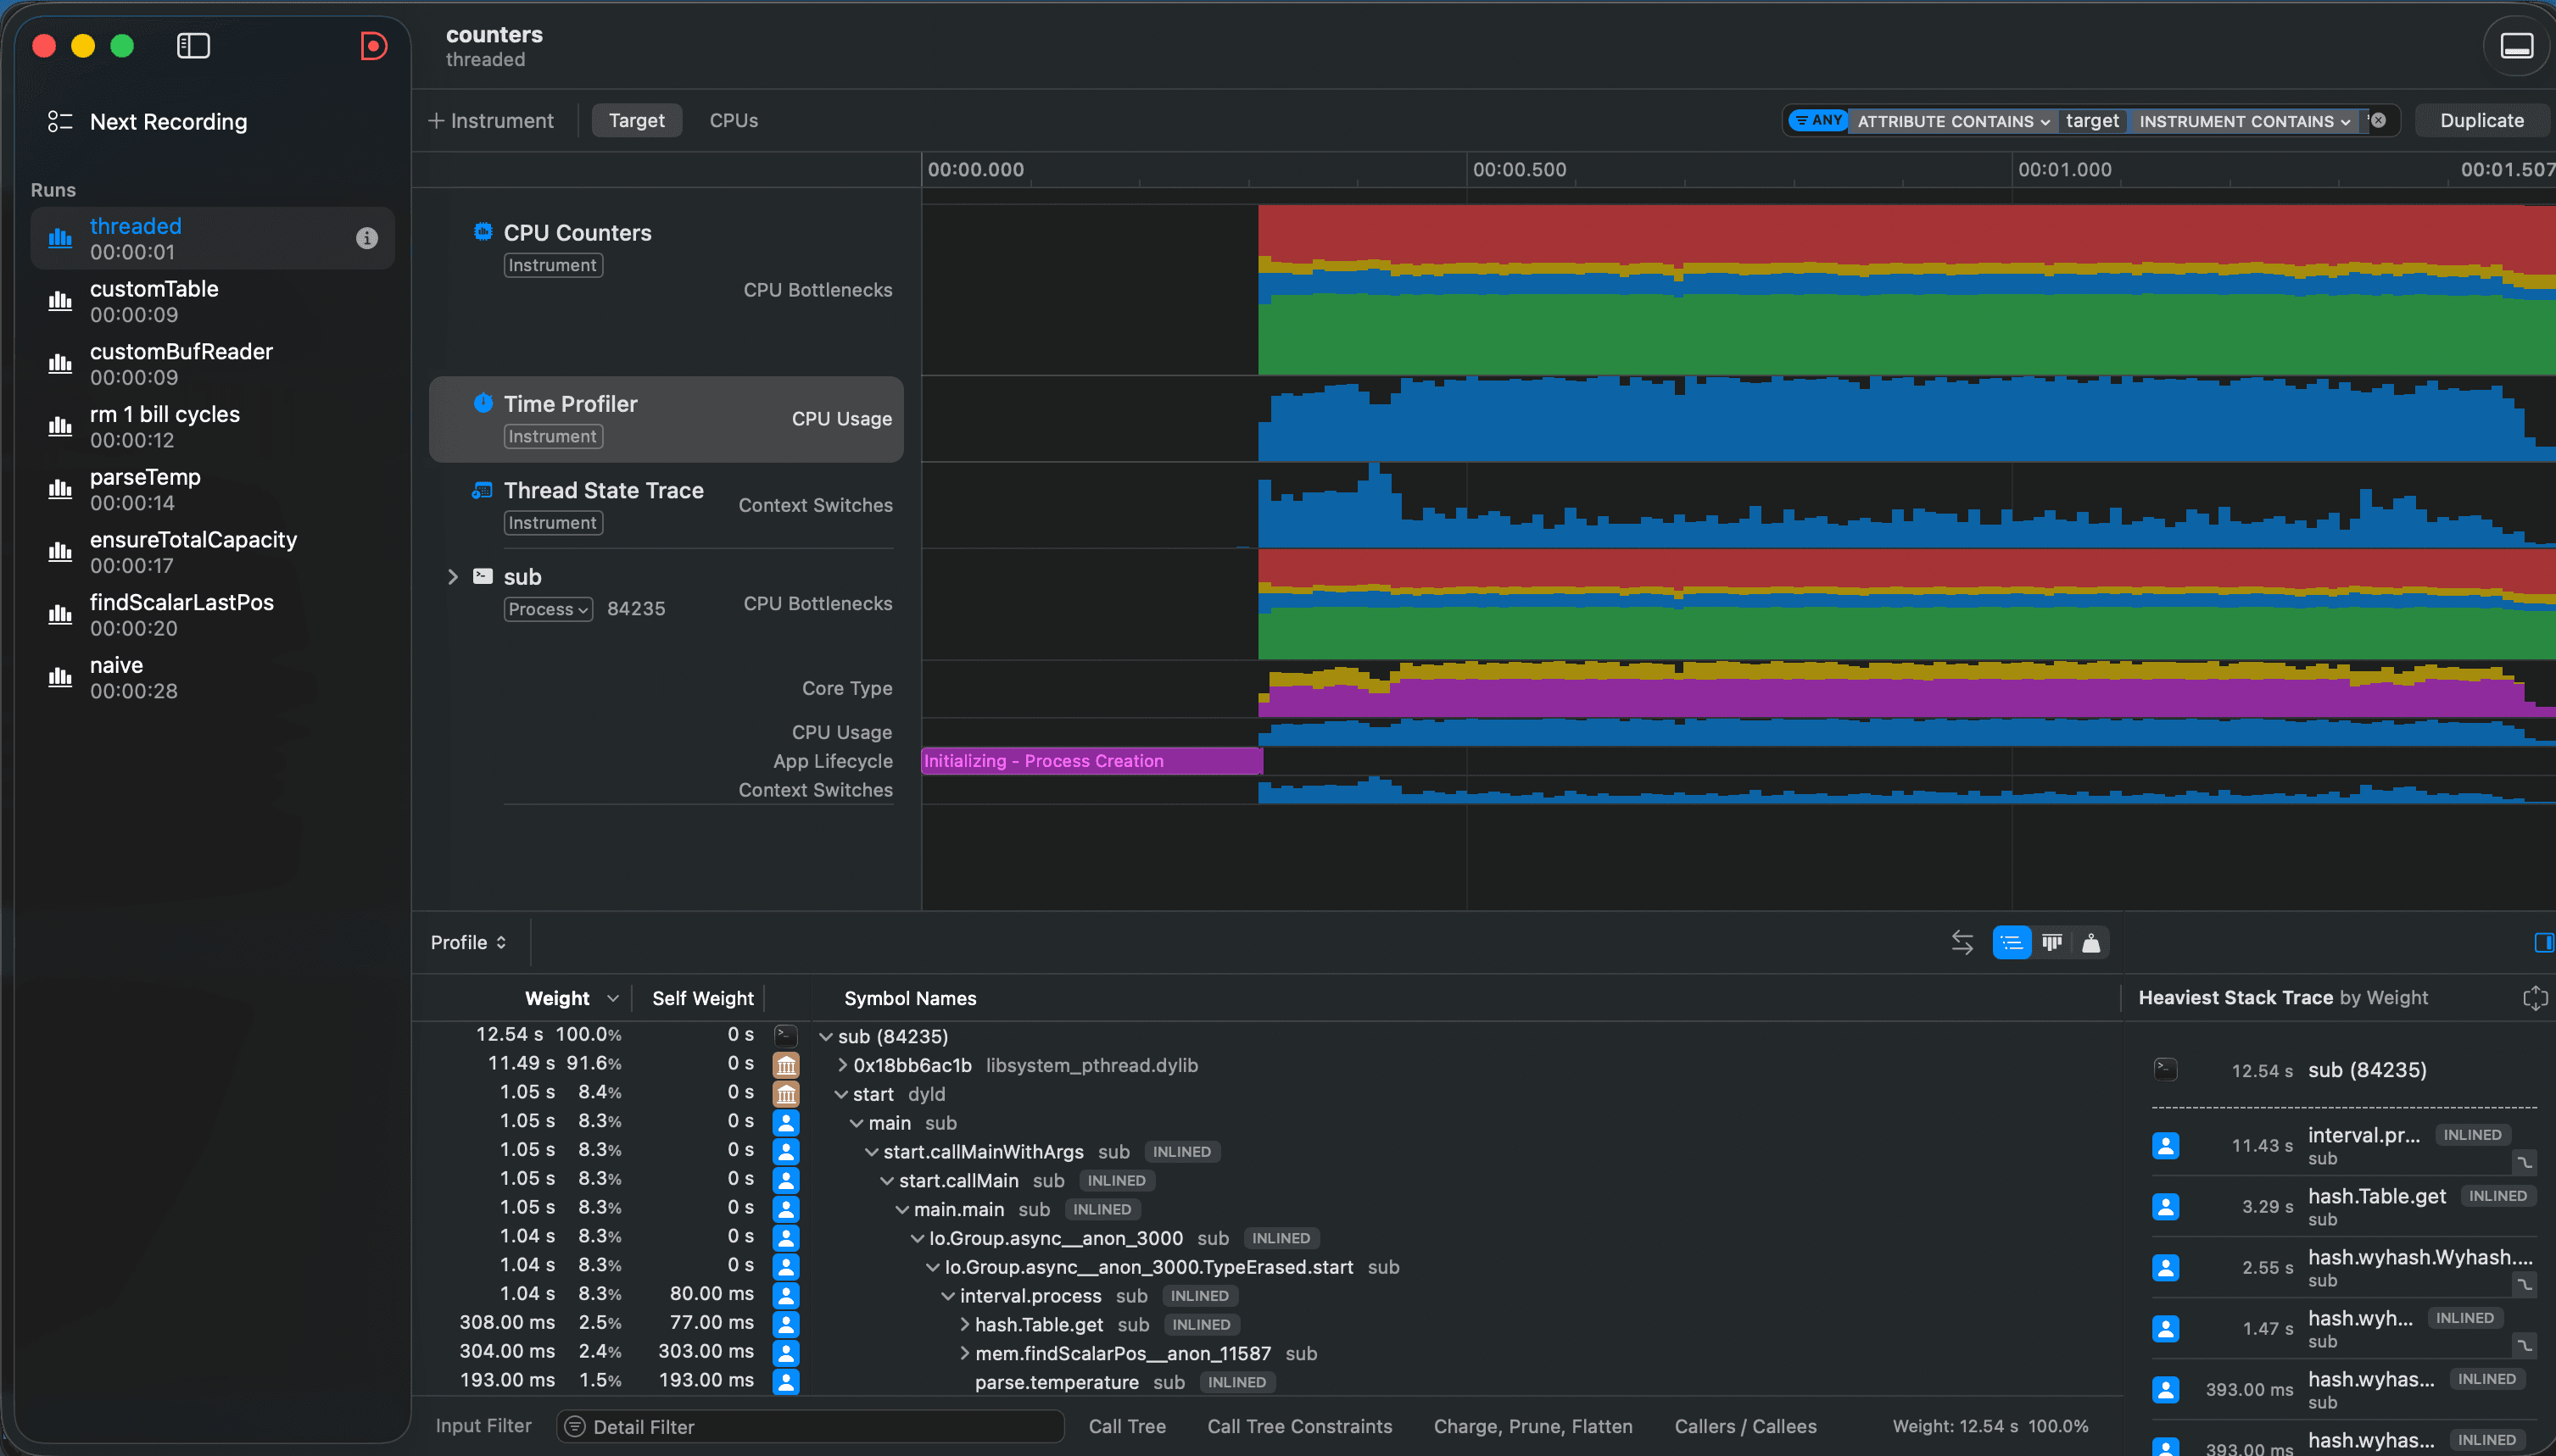Image resolution: width=2556 pixels, height=1456 pixels.
Task: Click the Duplicate button
Action: pyautogui.click(x=2482, y=120)
